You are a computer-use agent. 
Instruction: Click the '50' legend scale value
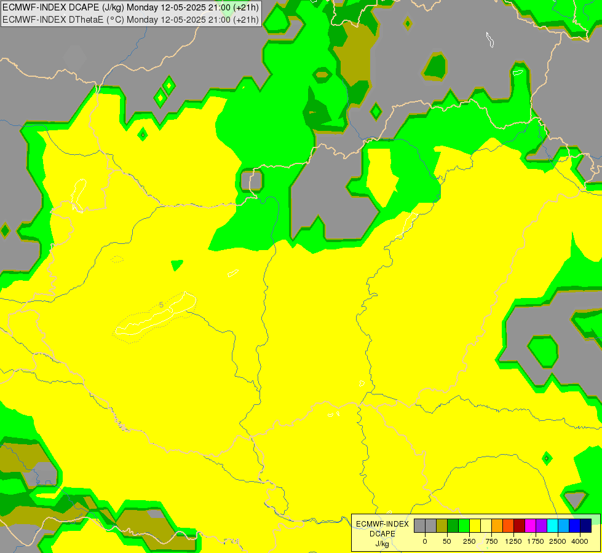[447, 541]
